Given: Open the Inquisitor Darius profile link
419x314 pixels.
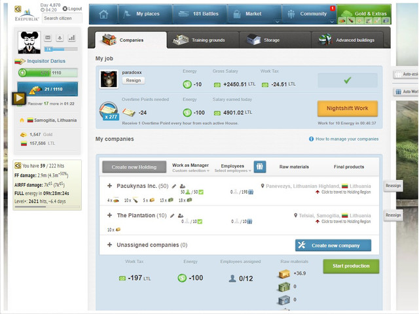Looking at the screenshot, I should point(46,61).
